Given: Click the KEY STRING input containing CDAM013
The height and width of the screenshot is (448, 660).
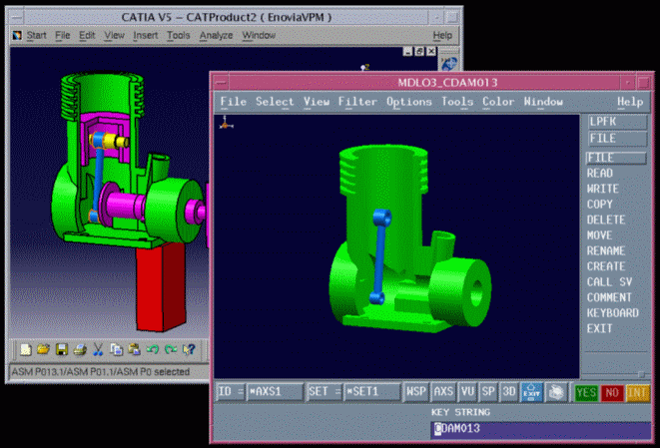Looking at the screenshot, I should [540, 429].
